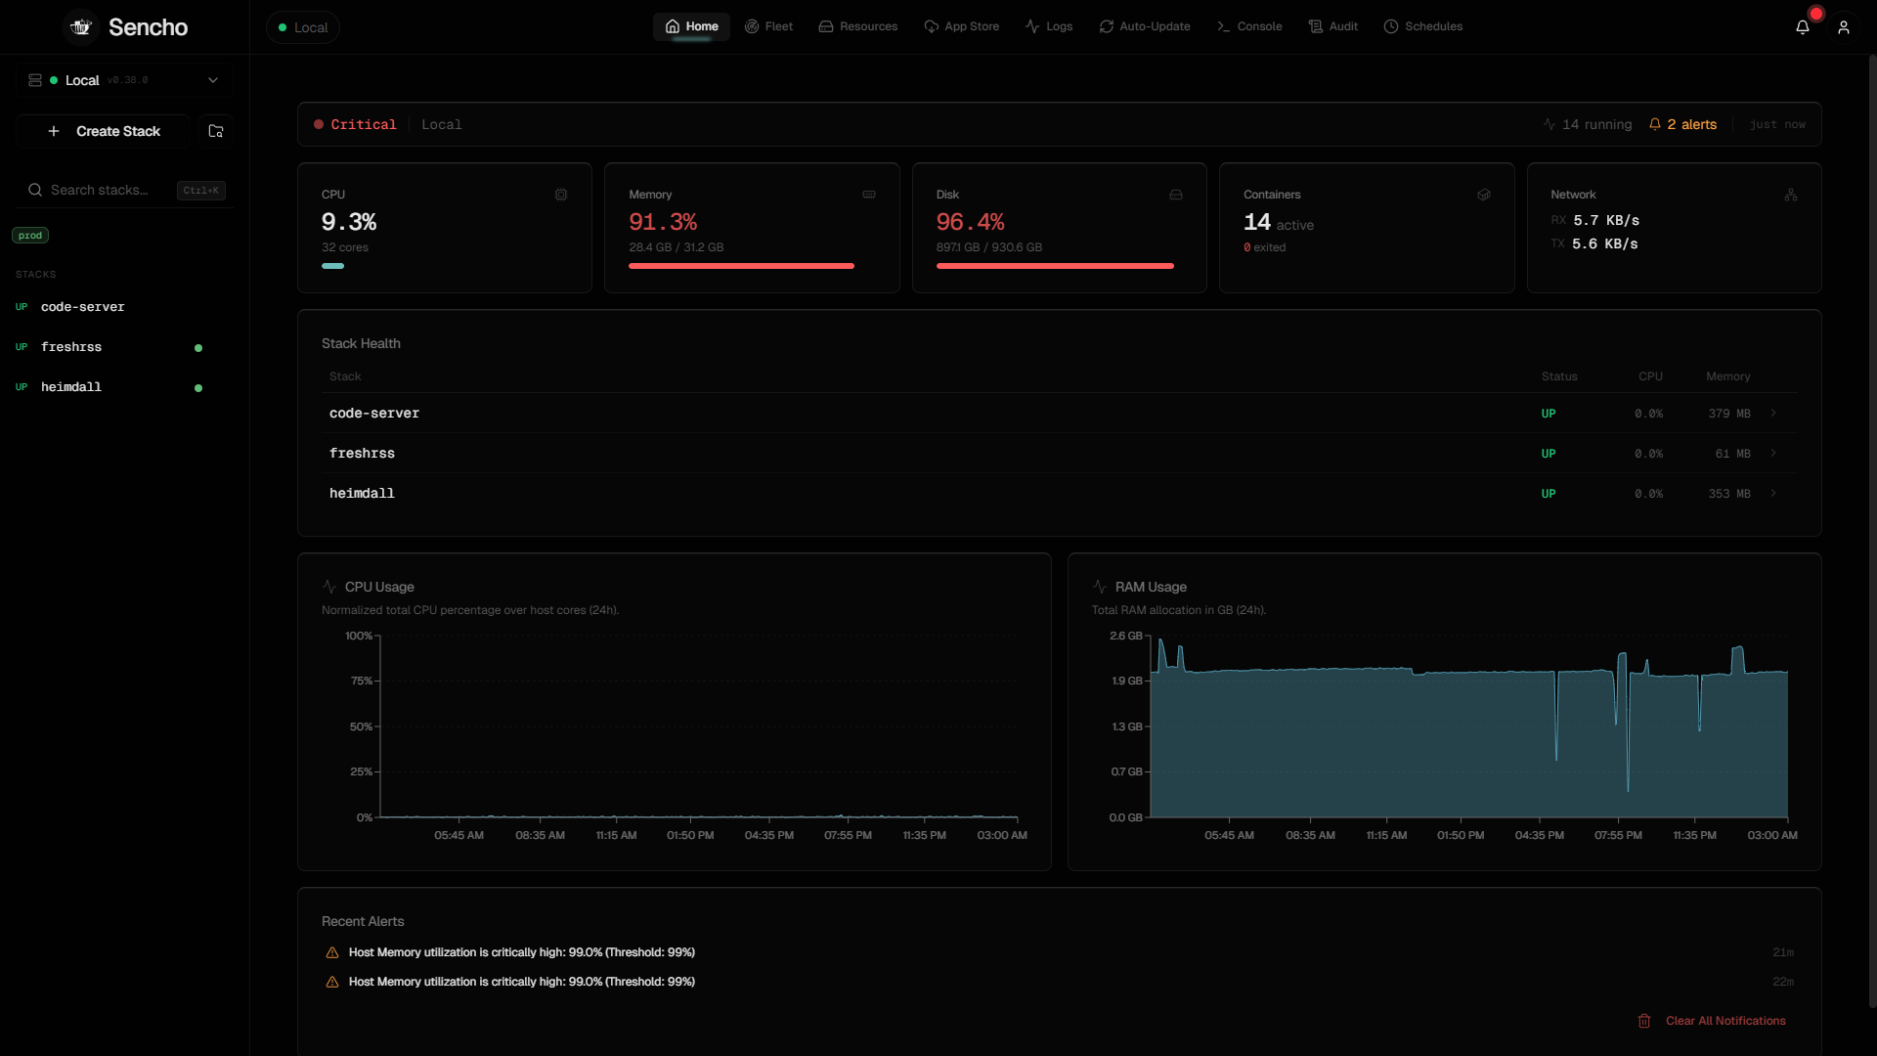Click the warning icon of the 21m alert
Screen dimensions: 1877x1056
pos(332,952)
